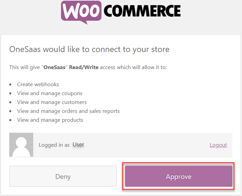Image resolution: width=242 pixels, height=196 pixels.
Task: Click the heading about OneSaas connecting to your store
Action: (x=89, y=50)
